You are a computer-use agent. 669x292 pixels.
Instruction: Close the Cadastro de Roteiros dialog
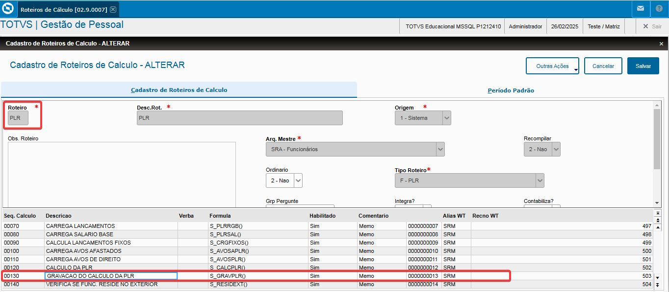(661, 44)
